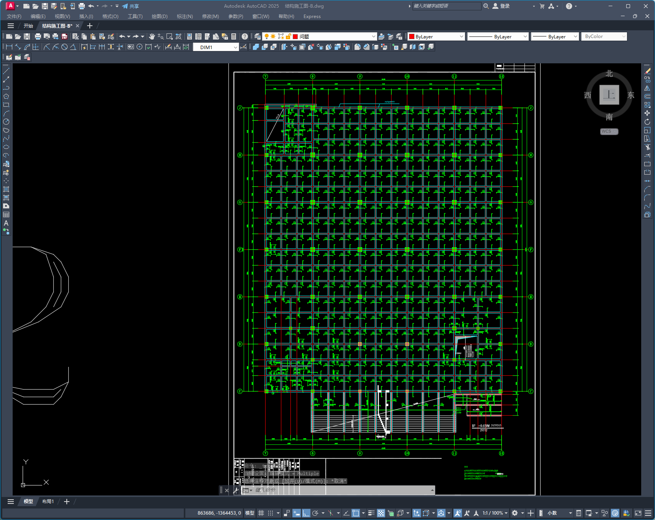This screenshot has height=520, width=655.
Task: Select the Rectangle draw tool
Action: tap(6, 105)
